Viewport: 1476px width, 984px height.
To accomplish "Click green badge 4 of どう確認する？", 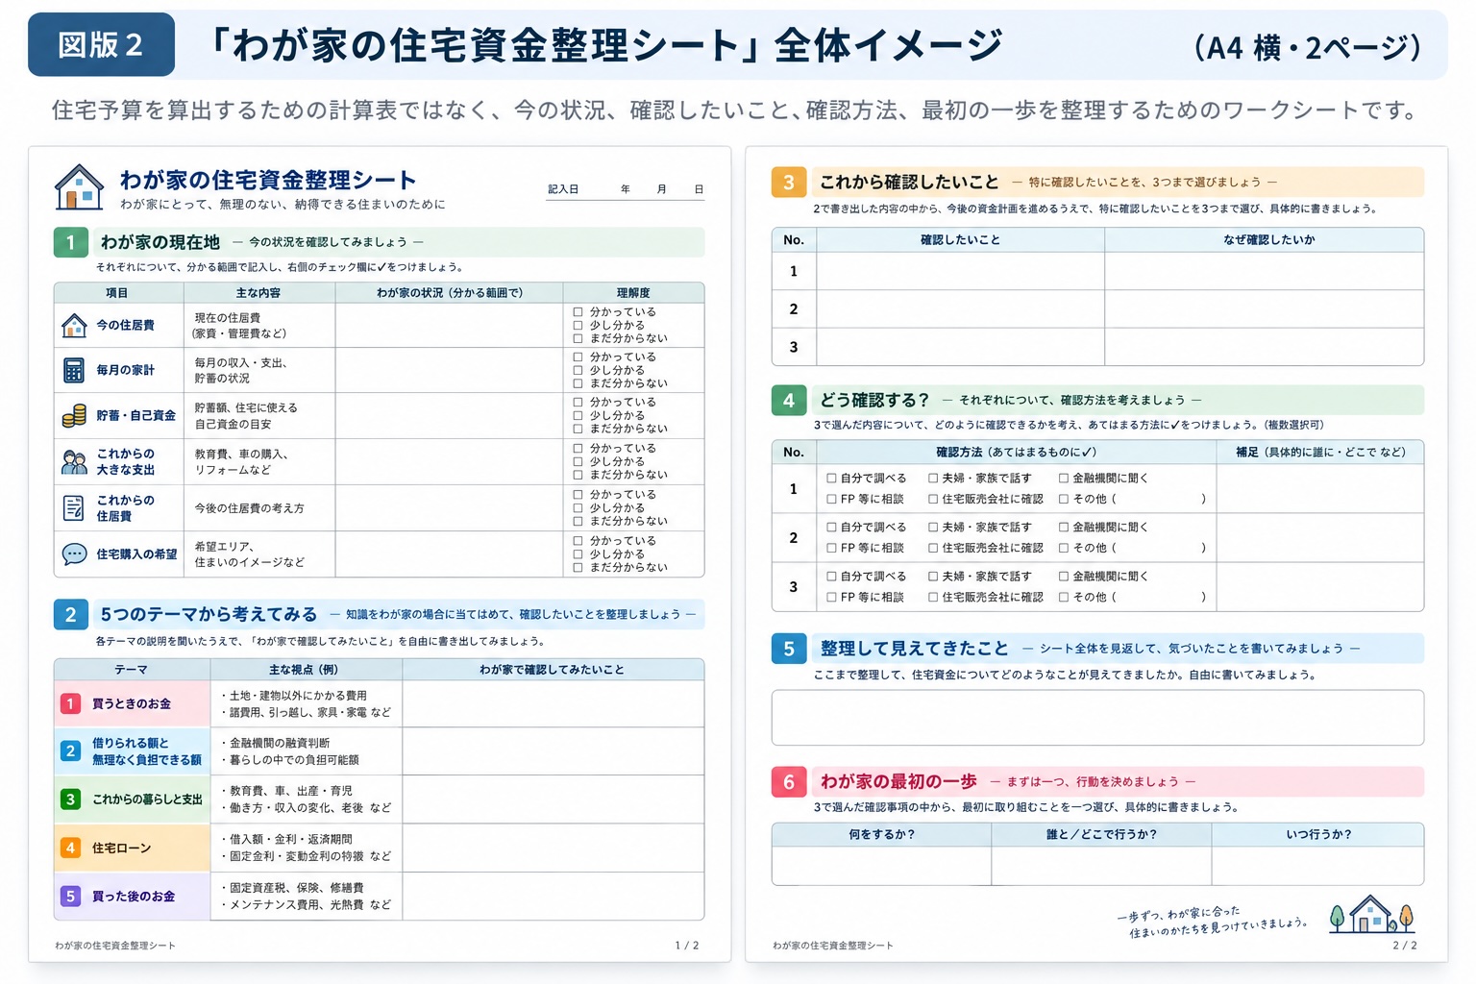I will click(789, 400).
